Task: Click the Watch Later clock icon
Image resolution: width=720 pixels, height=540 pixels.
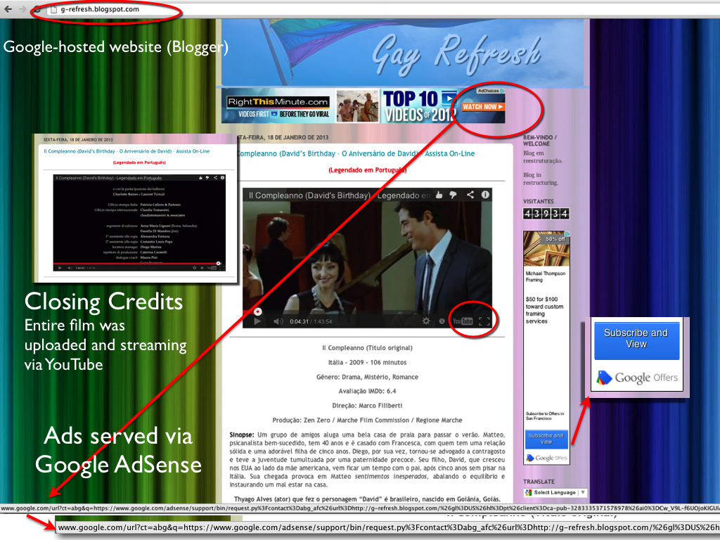Action: pyautogui.click(x=442, y=321)
